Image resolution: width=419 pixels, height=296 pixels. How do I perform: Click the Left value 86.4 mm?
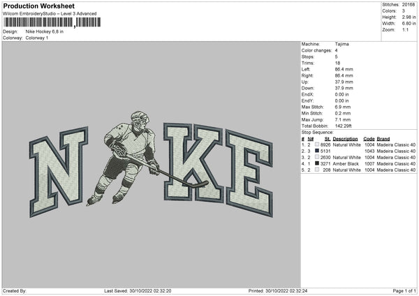344,69
